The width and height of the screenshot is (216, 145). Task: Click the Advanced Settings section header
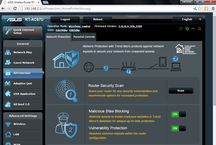click(23, 116)
